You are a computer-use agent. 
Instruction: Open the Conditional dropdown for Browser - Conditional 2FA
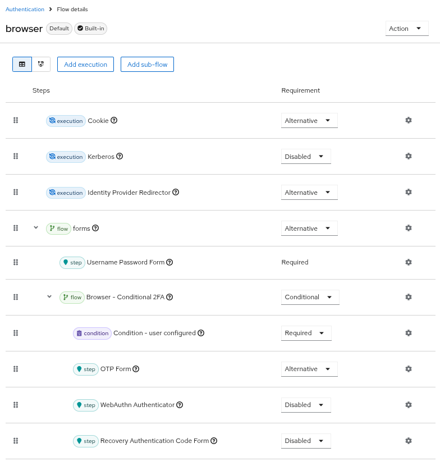point(310,297)
